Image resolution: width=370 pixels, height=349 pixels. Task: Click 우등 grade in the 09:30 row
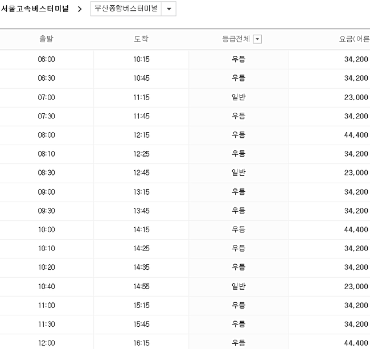coord(239,211)
